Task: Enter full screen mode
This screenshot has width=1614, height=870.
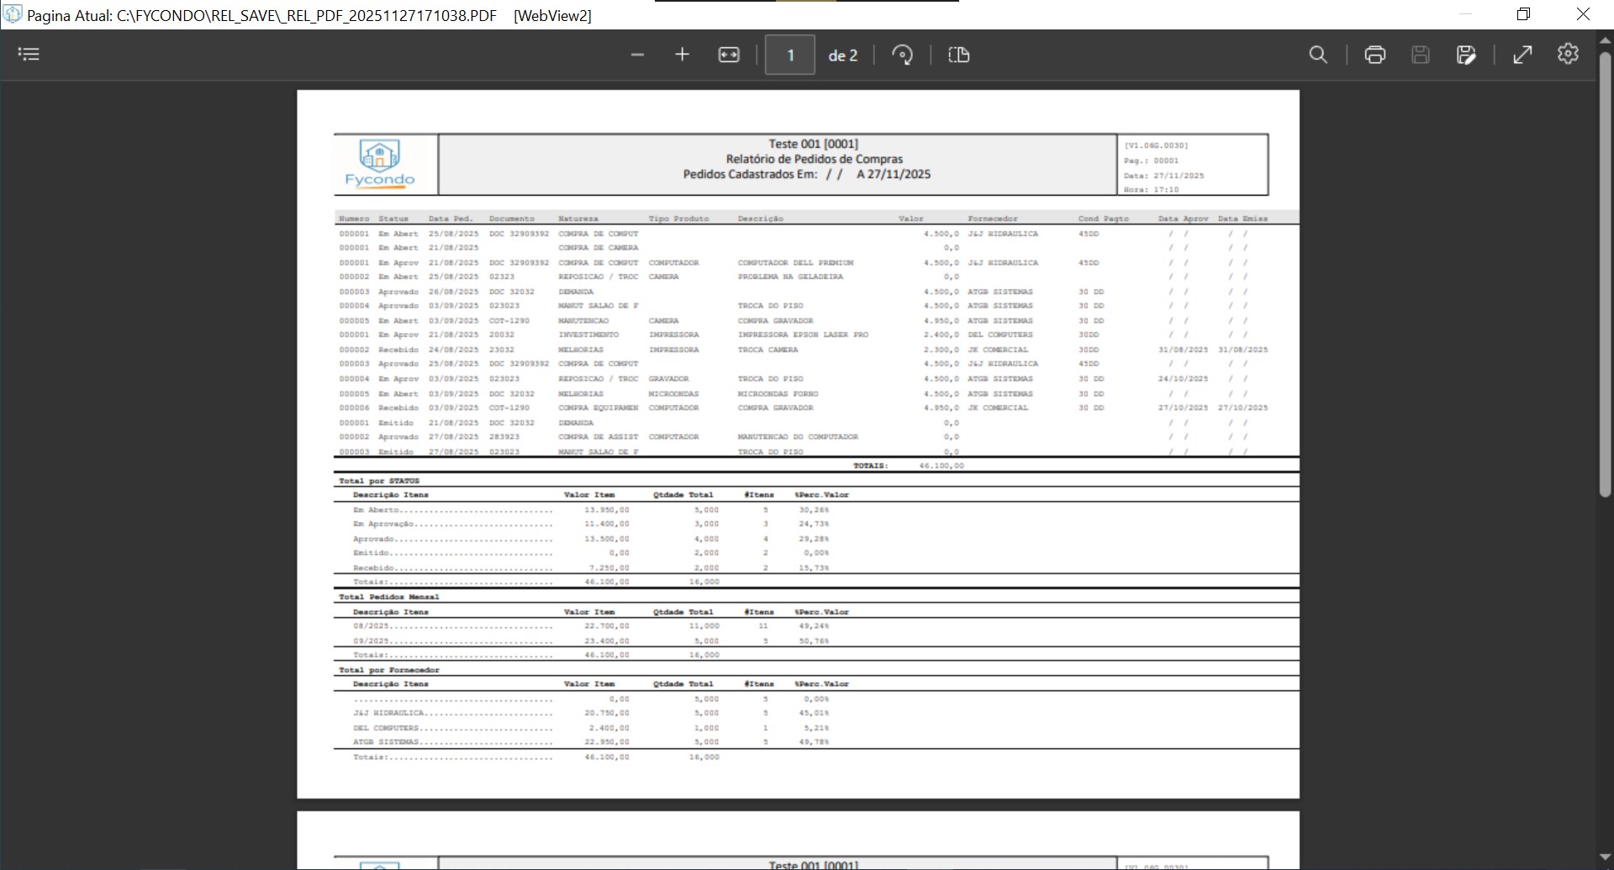Action: click(1522, 55)
